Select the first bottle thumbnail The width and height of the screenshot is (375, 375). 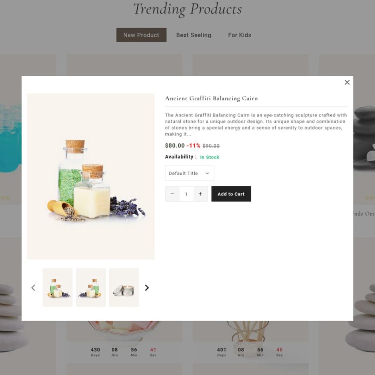click(57, 288)
